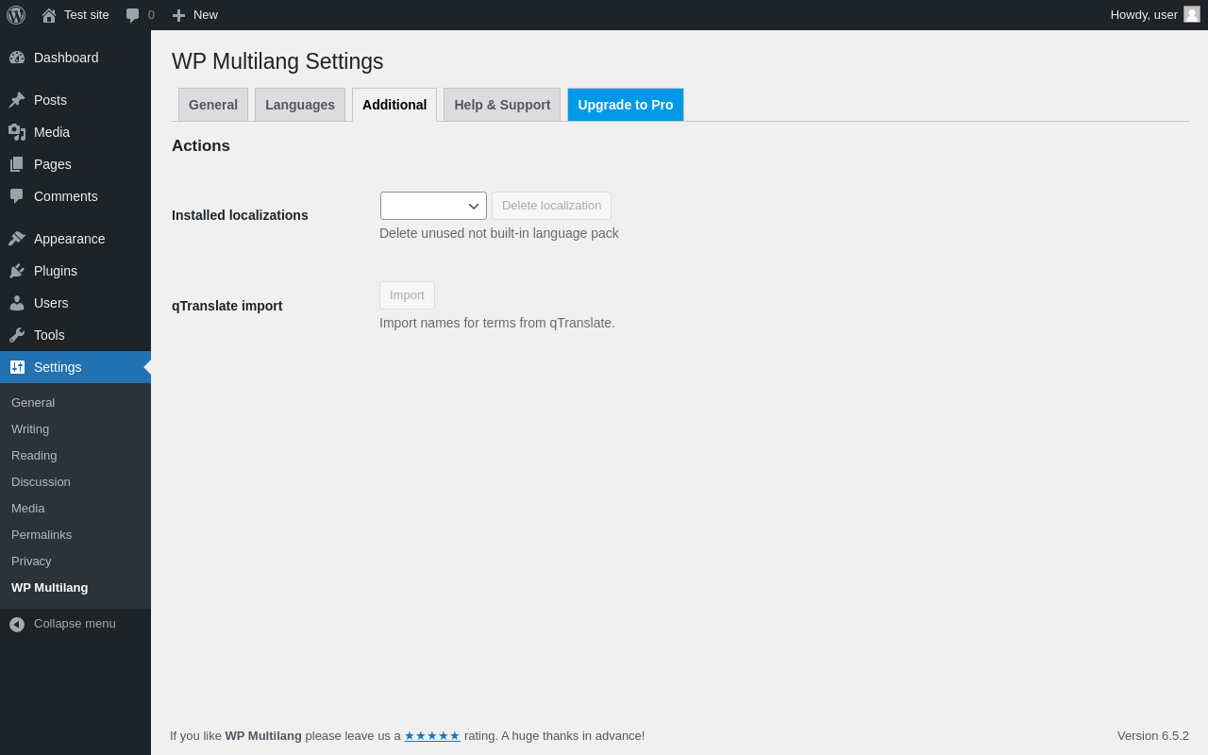The width and height of the screenshot is (1208, 755).
Task: Open the Help & Support tab
Action: click(x=502, y=105)
